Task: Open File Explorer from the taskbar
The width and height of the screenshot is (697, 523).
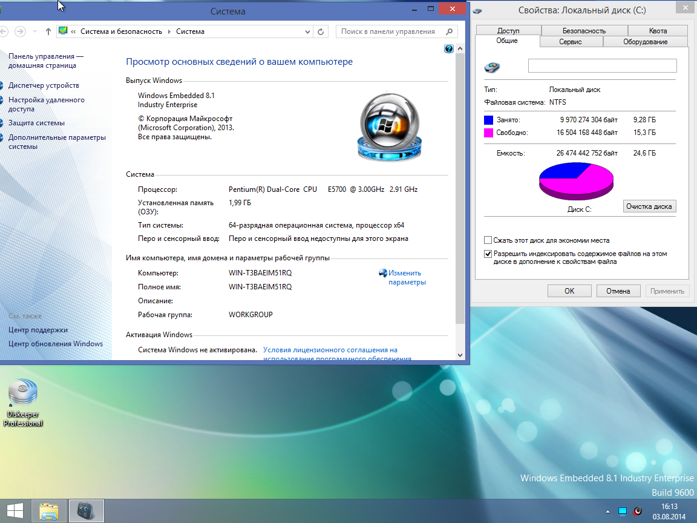Action: click(x=49, y=511)
